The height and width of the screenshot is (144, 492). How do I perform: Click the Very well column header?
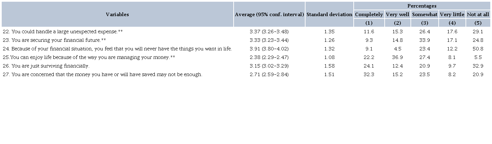397,14
